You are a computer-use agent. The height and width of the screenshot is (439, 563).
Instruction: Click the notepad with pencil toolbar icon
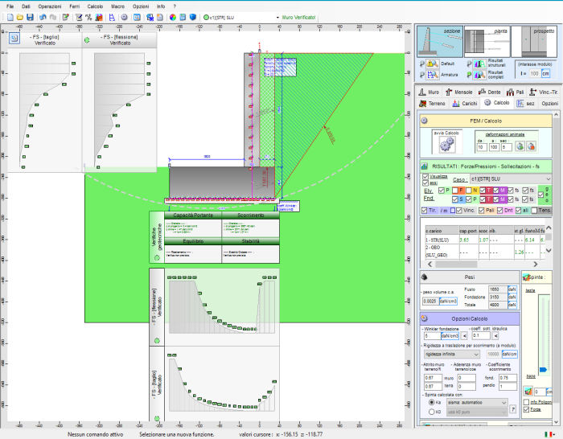click(65, 17)
